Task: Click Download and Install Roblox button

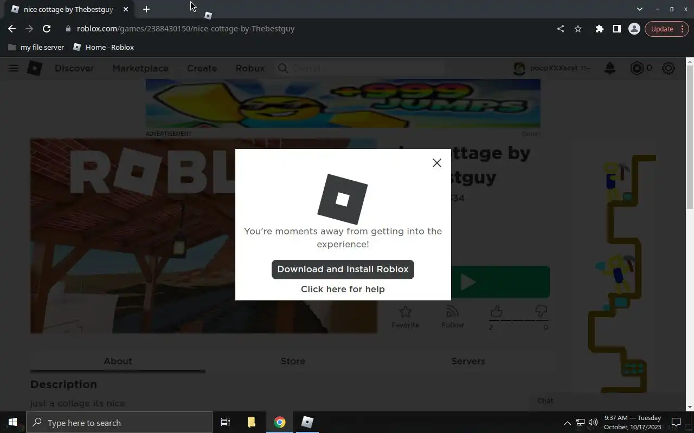Action: pos(343,269)
